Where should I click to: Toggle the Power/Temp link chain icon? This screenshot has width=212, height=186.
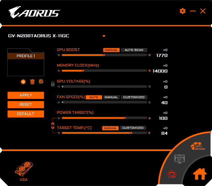[53, 126]
